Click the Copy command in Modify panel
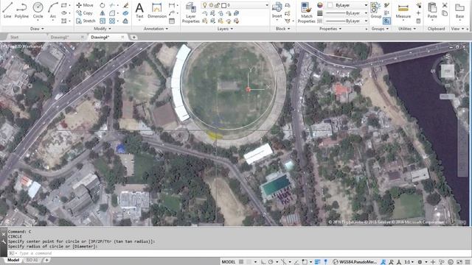 (x=85, y=13)
